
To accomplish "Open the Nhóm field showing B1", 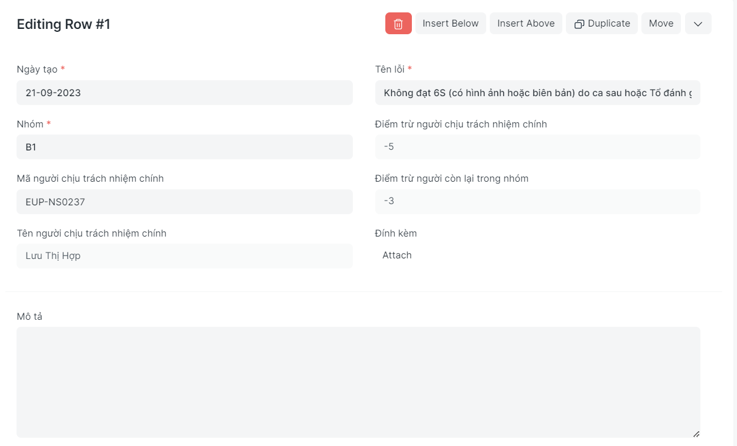I will [184, 147].
